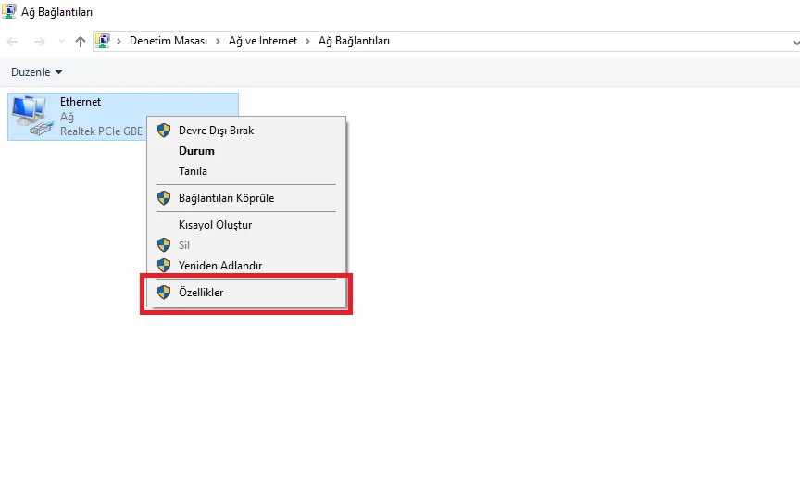Screen dimensions: 800x488
Task: Click the forward navigation arrow
Action: (39, 42)
